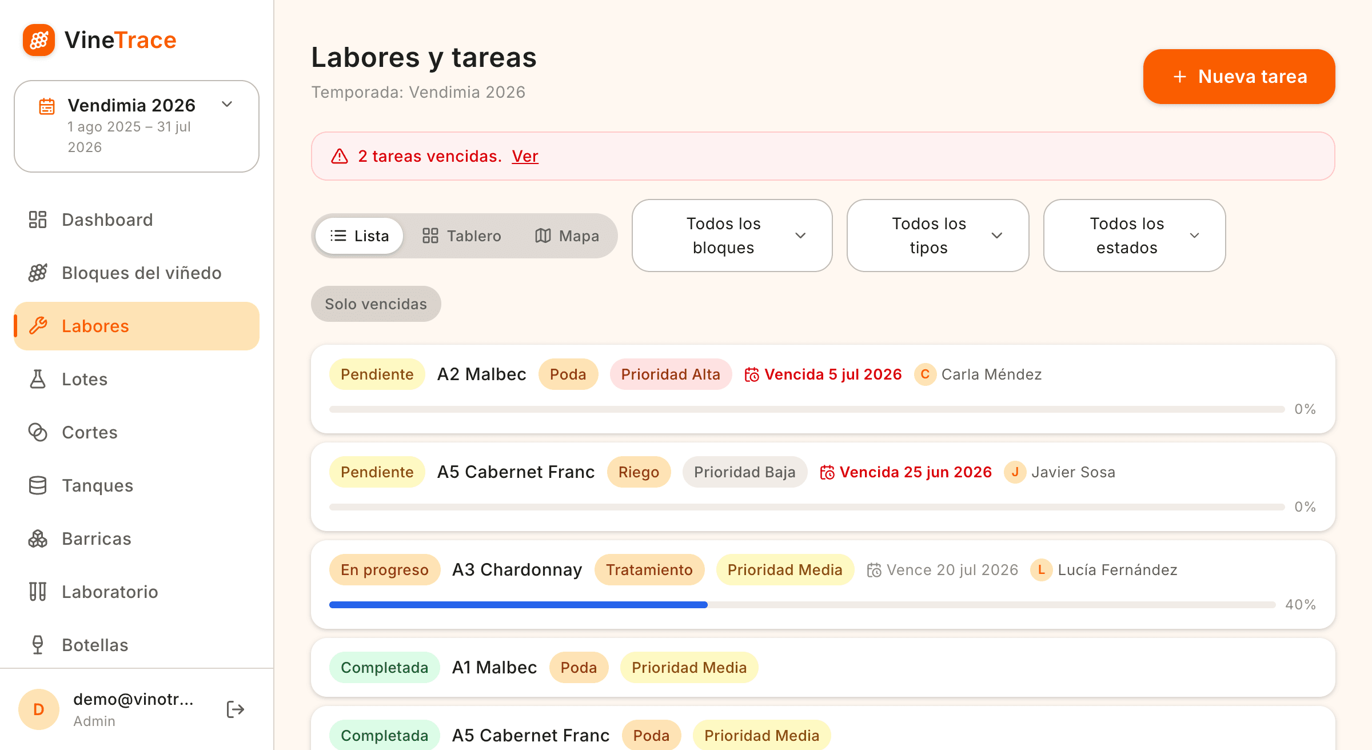Click Carla Méndez's avatar badge
The width and height of the screenshot is (1372, 750).
pos(925,374)
